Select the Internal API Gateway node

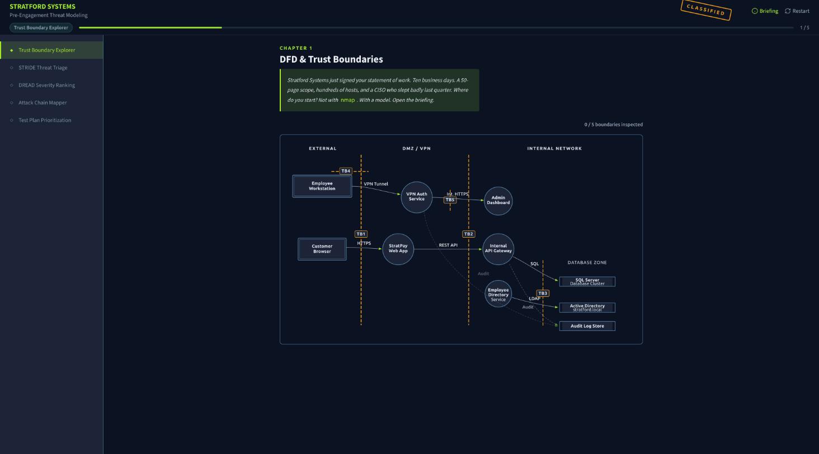[498, 249]
